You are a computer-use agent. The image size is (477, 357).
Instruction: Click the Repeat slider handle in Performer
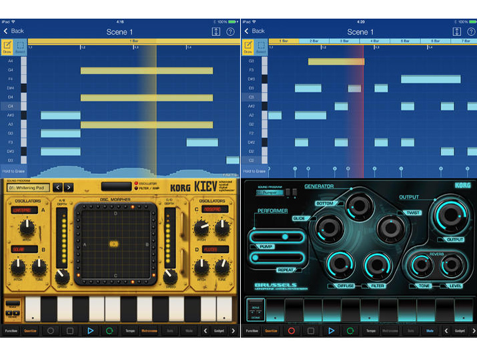(x=256, y=258)
